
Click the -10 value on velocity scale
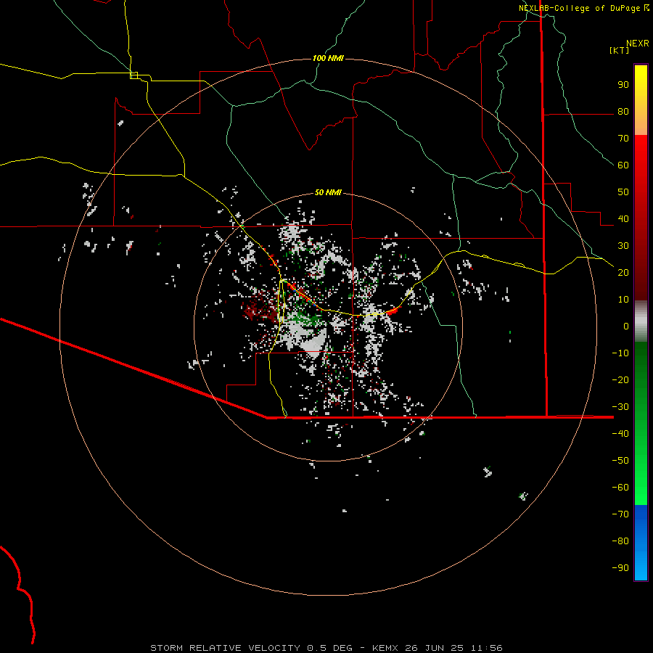click(x=620, y=353)
